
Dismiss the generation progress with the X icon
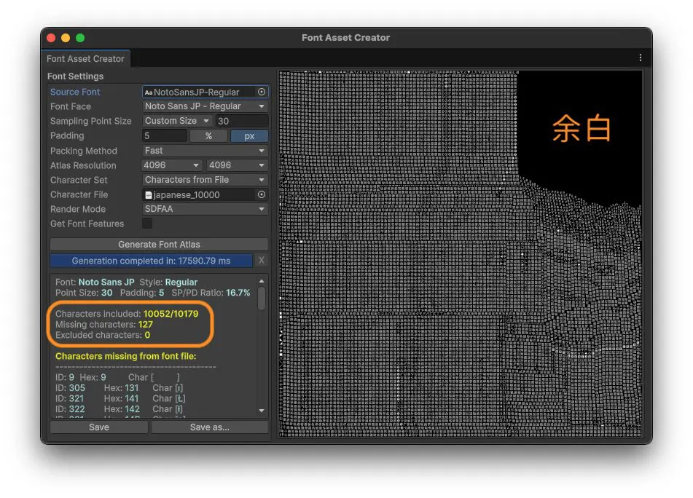tap(262, 260)
